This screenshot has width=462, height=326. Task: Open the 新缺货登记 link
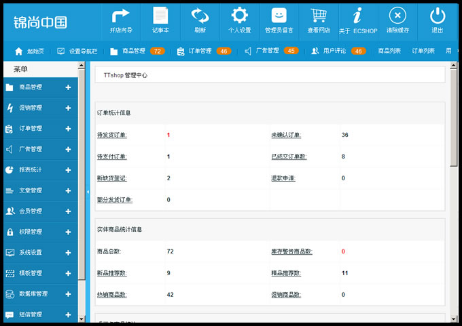[x=112, y=178]
